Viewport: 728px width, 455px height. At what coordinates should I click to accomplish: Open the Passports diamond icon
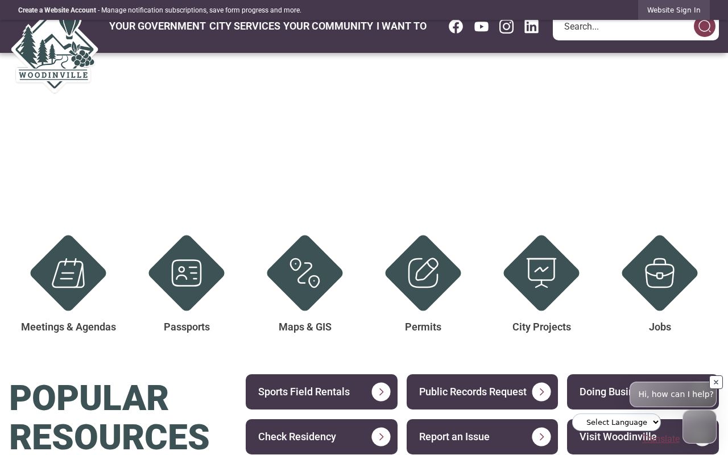point(187,273)
